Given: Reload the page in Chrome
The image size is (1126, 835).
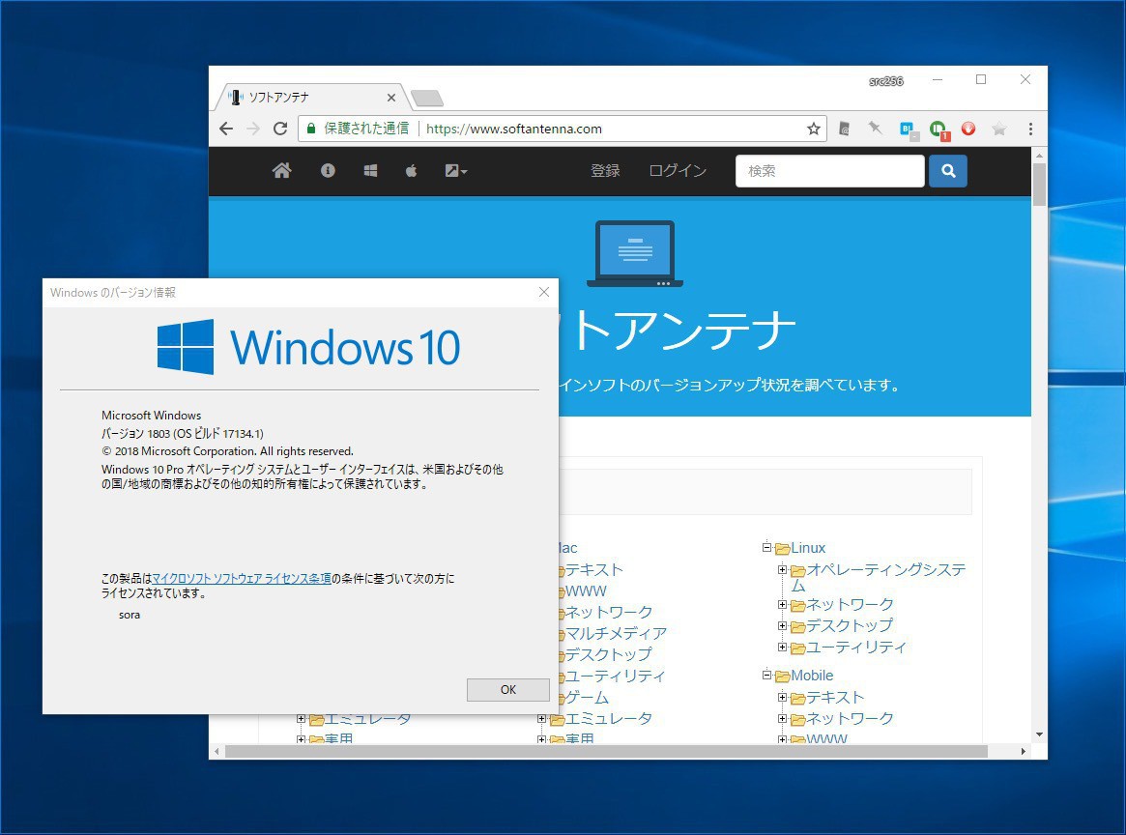Looking at the screenshot, I should pyautogui.click(x=281, y=129).
